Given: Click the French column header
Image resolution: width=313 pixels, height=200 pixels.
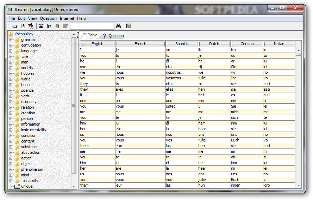Looking at the screenshot, I should click(x=140, y=44).
